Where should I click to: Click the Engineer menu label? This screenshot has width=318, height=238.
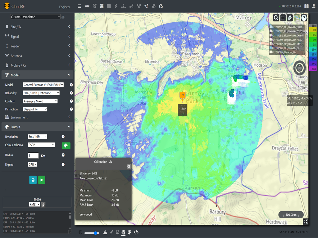tap(64, 7)
